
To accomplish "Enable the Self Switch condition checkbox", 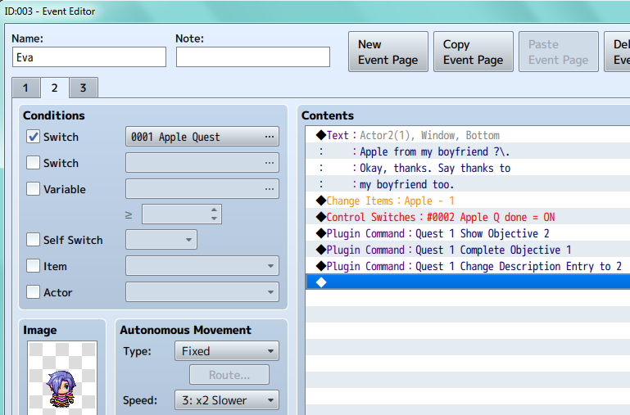I will point(33,240).
